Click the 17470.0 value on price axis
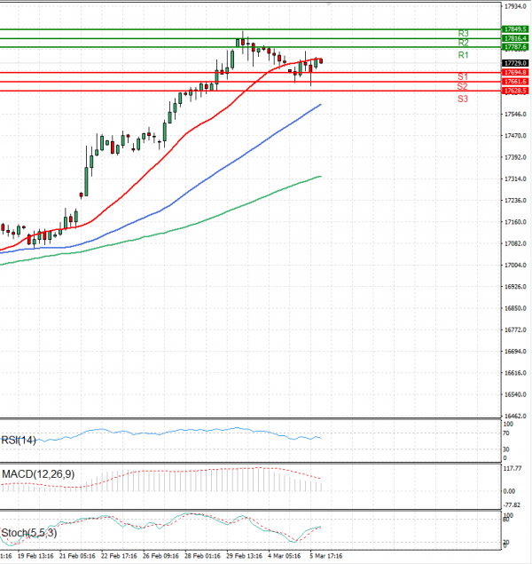 coord(515,136)
